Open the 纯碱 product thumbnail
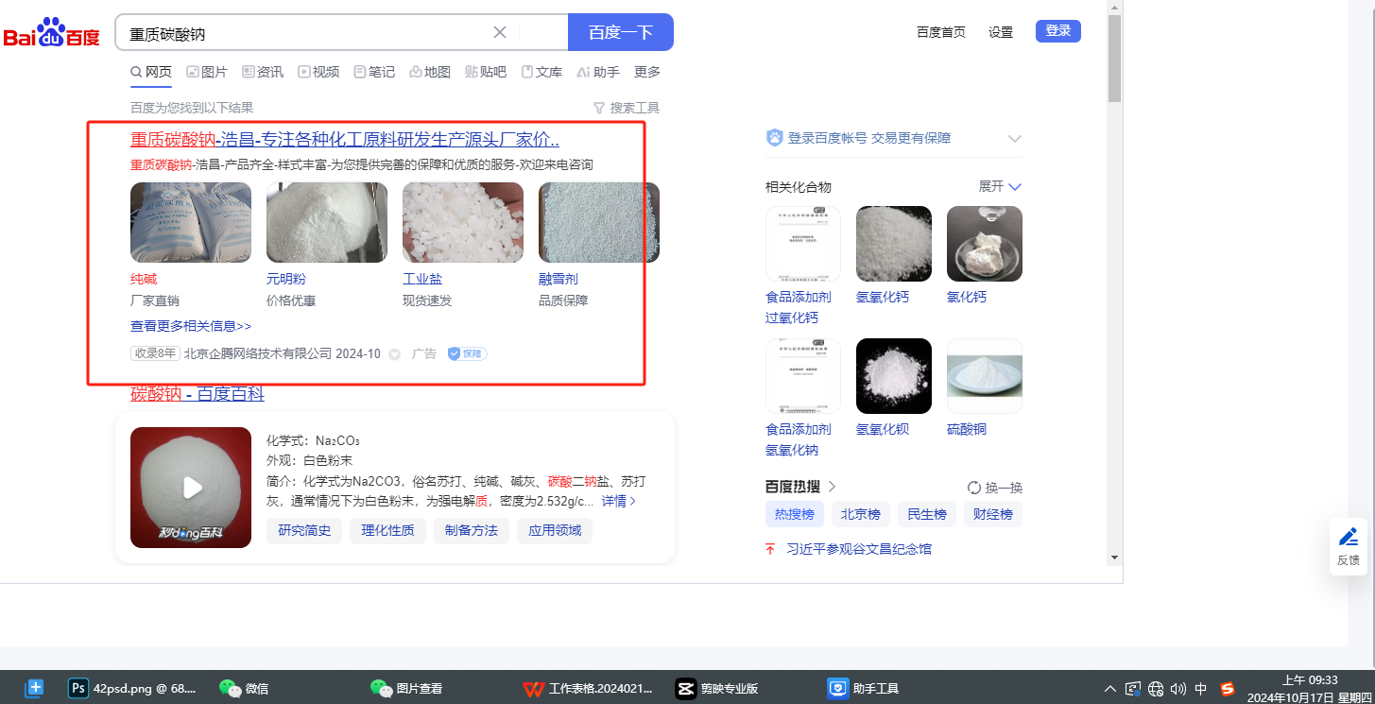Viewport: 1375px width, 704px height. coord(191,223)
